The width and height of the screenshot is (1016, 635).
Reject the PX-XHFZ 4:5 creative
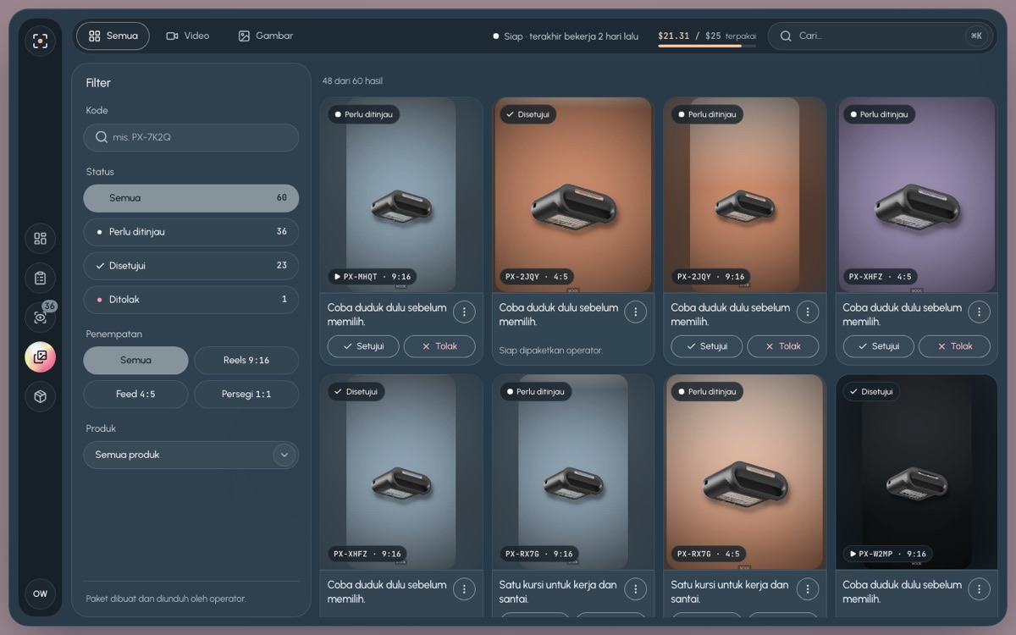pyautogui.click(x=954, y=346)
